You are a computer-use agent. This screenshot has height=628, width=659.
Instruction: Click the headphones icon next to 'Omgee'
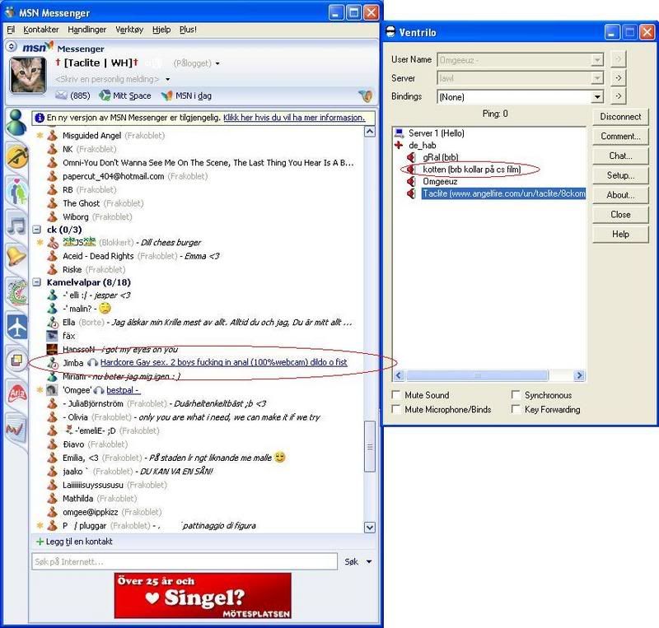tap(99, 391)
